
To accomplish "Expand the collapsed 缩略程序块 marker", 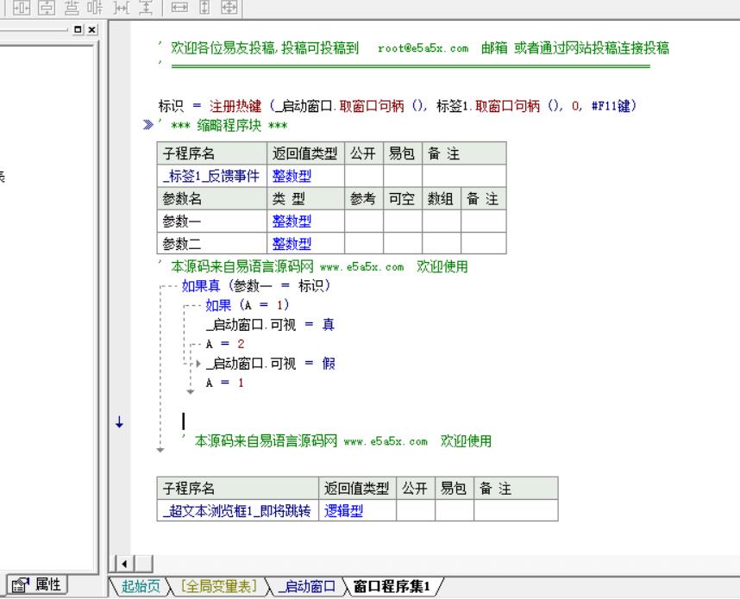I will pyautogui.click(x=148, y=128).
